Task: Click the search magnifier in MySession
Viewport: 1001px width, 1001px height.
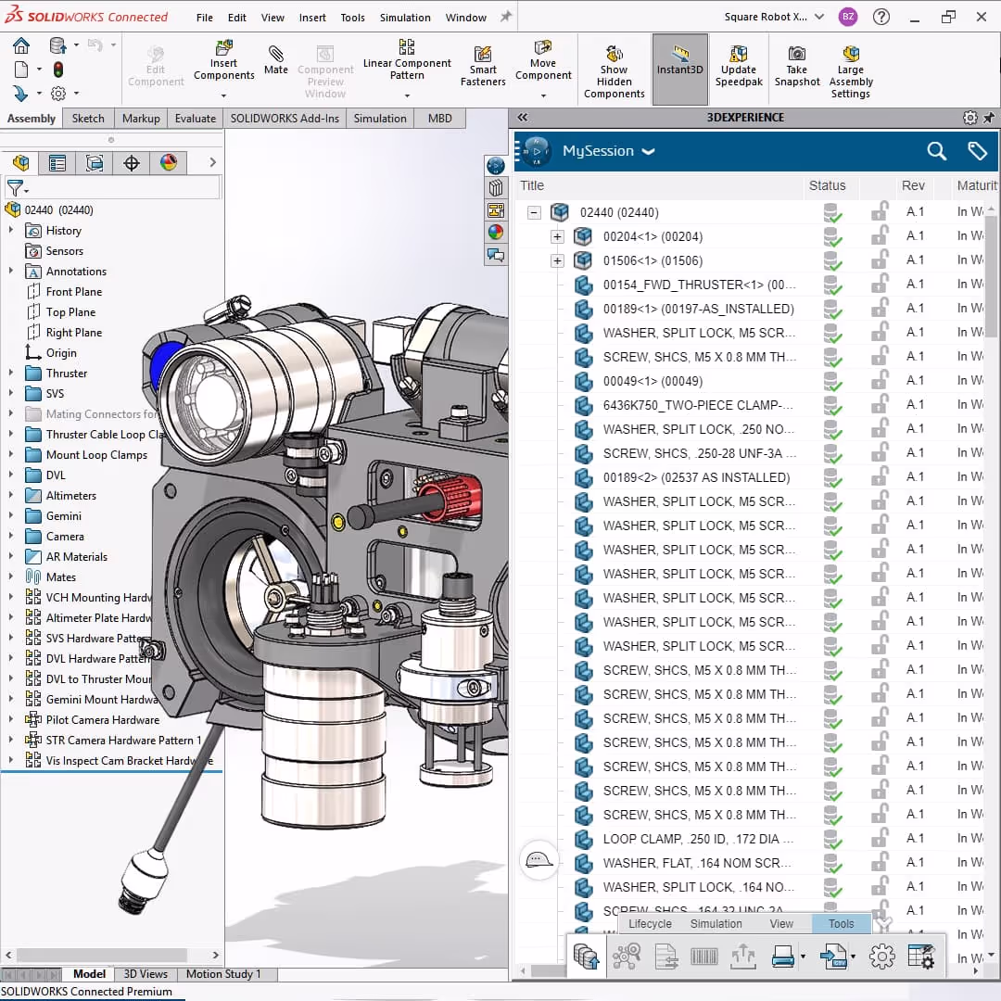Action: click(936, 151)
